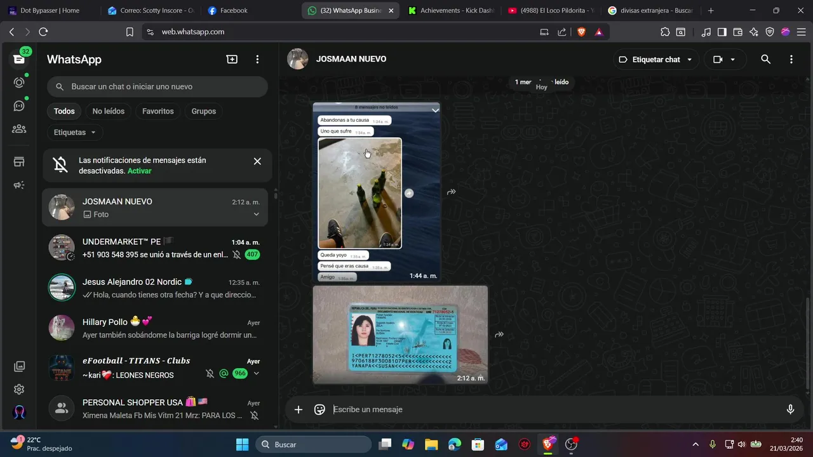Open the Status updates sidebar icon
The width and height of the screenshot is (813, 457).
tap(19, 83)
